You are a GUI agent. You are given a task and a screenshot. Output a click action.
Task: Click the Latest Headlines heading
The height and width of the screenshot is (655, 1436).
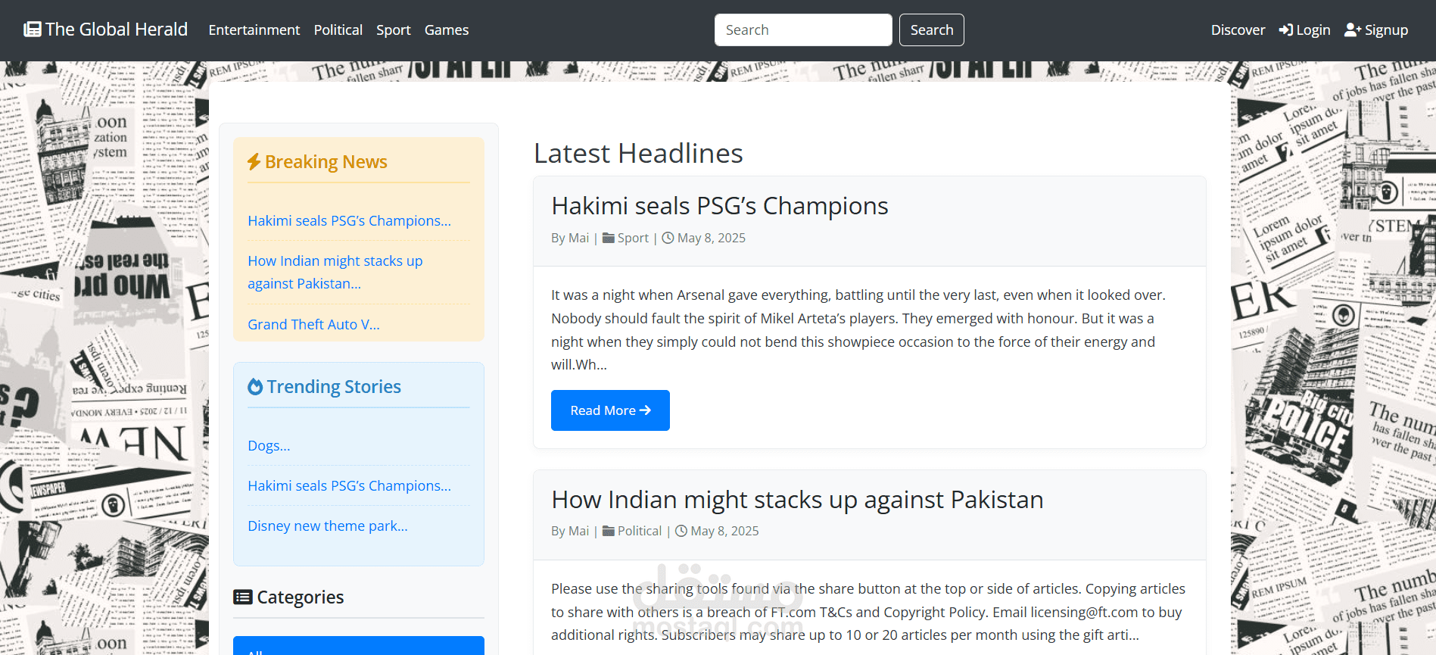(638, 153)
